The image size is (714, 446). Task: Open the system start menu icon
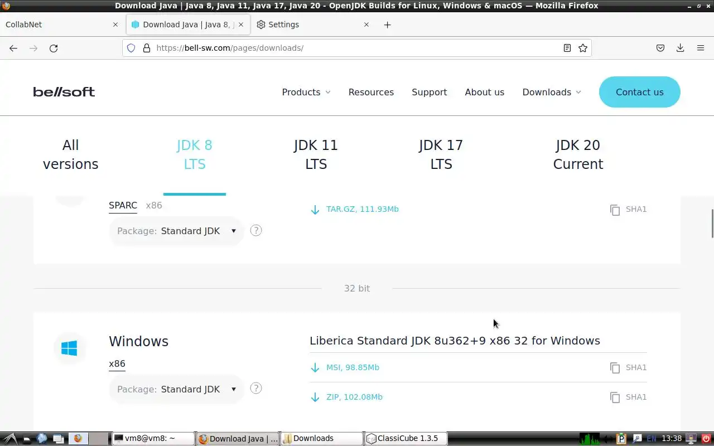coord(11,438)
